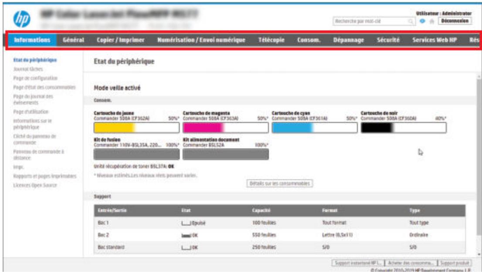The image size is (482, 274).
Task: Click the black cartridge level bar
Action: [404, 128]
